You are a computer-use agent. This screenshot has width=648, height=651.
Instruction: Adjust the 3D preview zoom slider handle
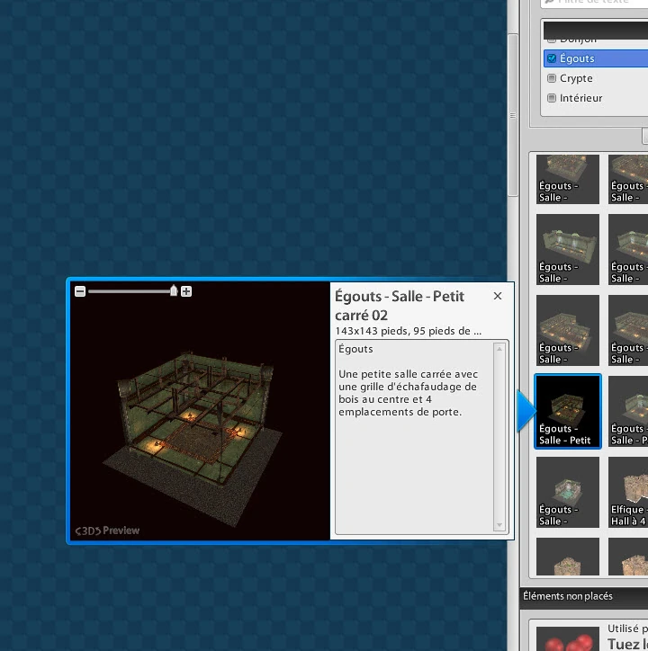[x=174, y=290]
